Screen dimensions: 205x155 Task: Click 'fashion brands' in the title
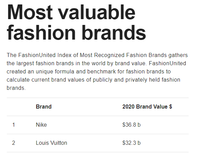click(76, 32)
